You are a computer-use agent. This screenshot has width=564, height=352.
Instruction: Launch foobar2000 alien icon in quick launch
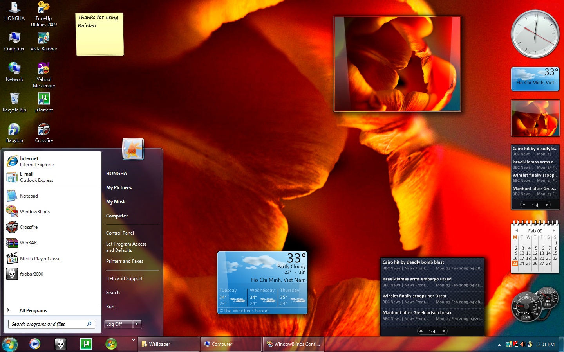(x=60, y=344)
